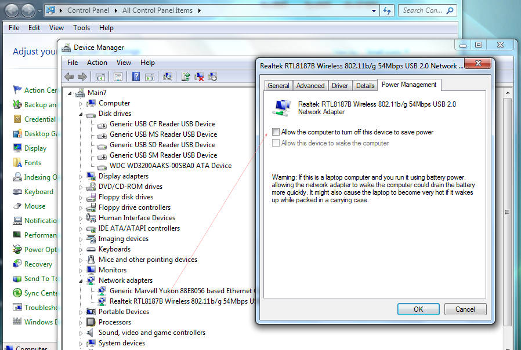Open the Tools menu in Control Panel
The image size is (521, 350).
click(x=81, y=28)
